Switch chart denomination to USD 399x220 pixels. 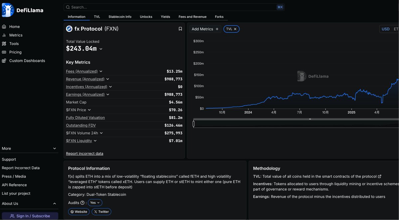click(x=385, y=29)
